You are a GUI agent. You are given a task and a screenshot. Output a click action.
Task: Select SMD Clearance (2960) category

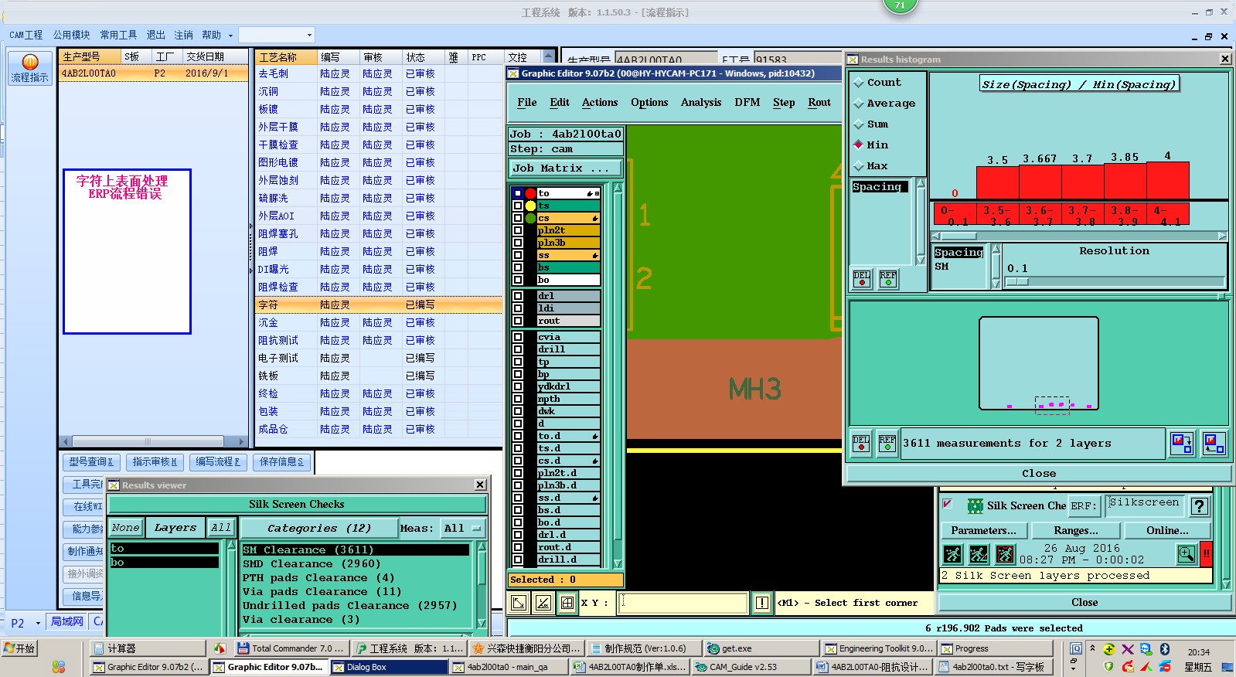312,563
